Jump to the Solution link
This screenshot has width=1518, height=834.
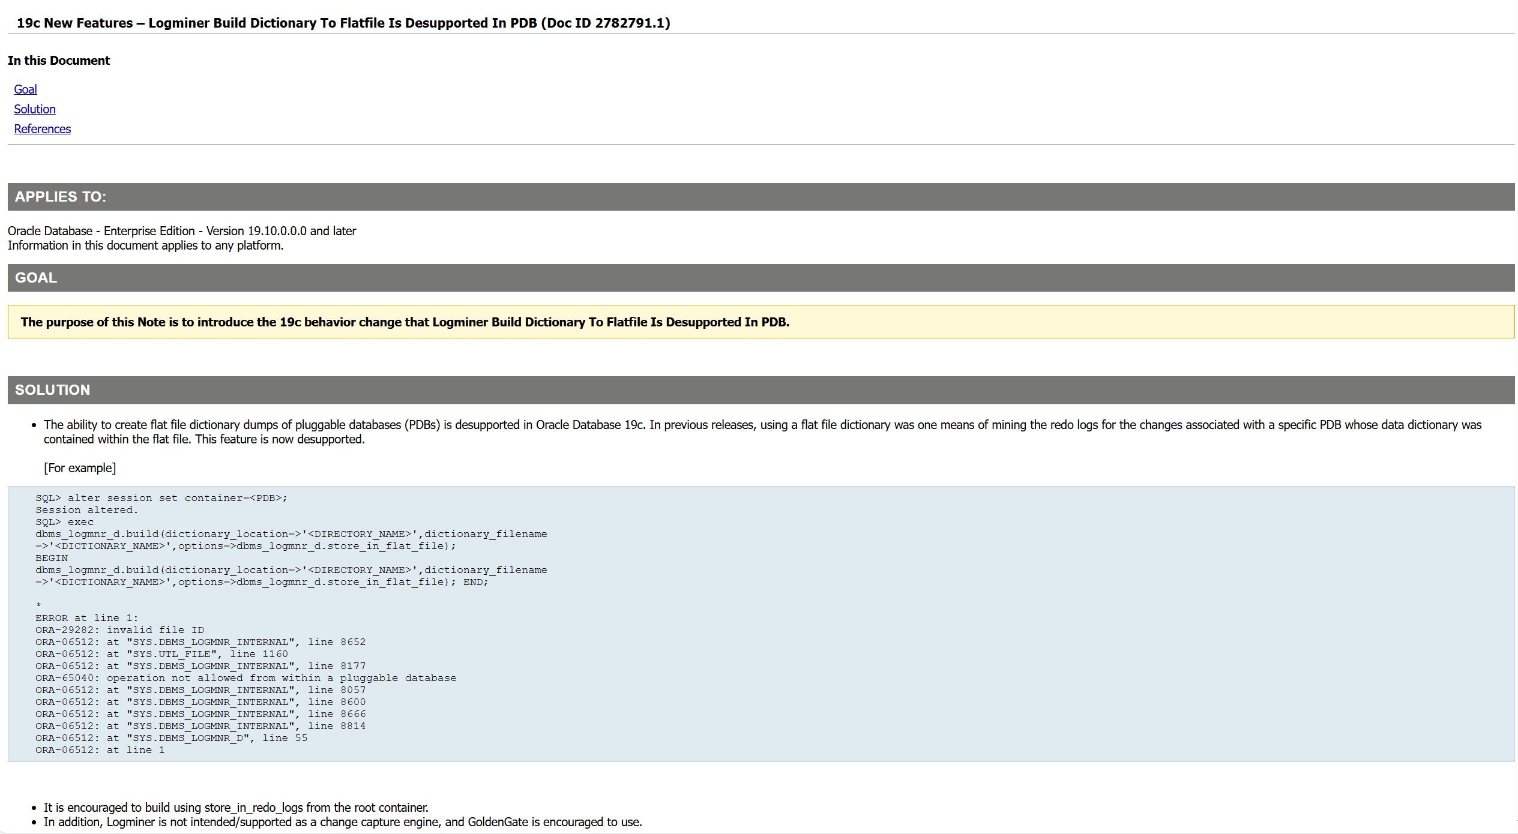click(x=35, y=109)
